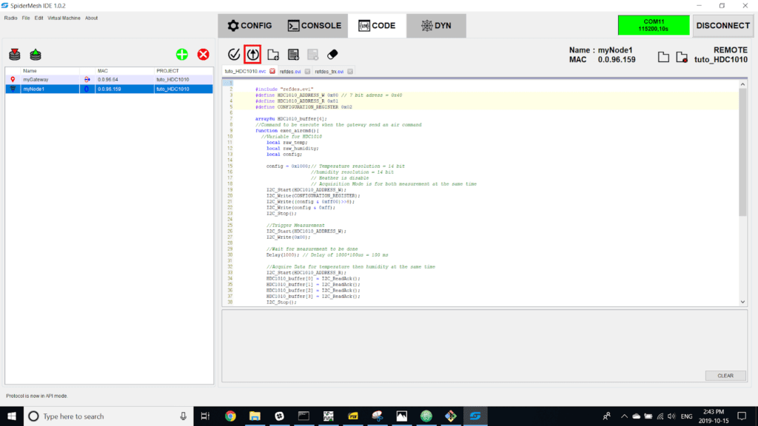Open the refdes_trx.evi file tab
Image resolution: width=758 pixels, height=426 pixels.
click(x=329, y=71)
